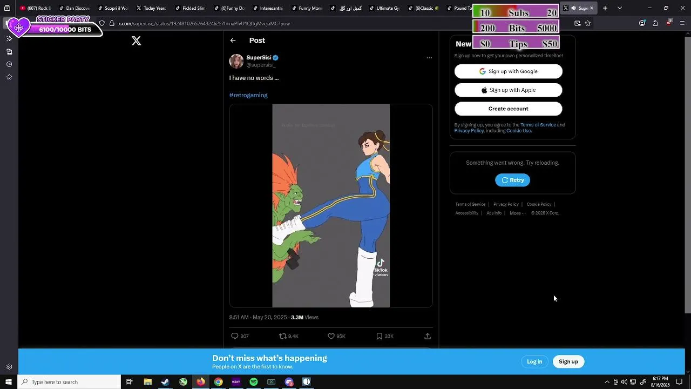This screenshot has height=389, width=691.
Task: Click the Windows taskbar search box
Action: pos(70,382)
